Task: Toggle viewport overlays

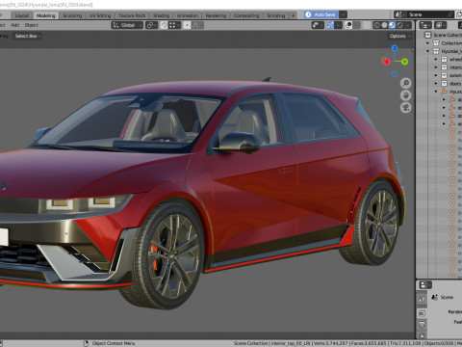Action: [x=348, y=25]
